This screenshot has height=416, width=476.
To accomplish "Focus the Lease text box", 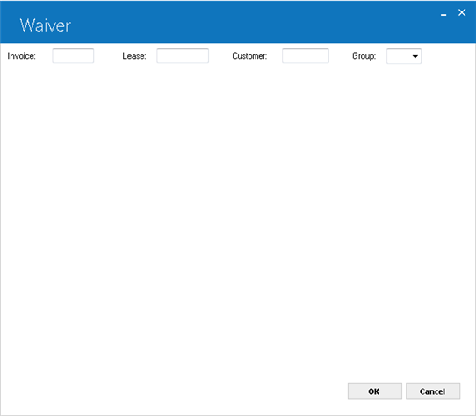I will click(183, 56).
